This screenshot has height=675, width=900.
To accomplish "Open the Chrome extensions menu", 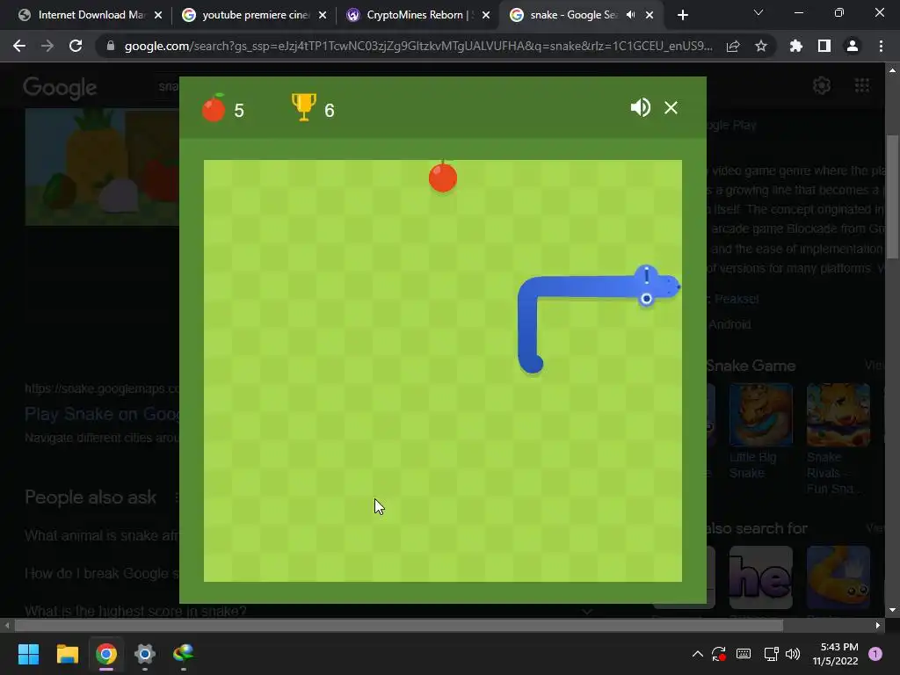I will click(x=795, y=46).
